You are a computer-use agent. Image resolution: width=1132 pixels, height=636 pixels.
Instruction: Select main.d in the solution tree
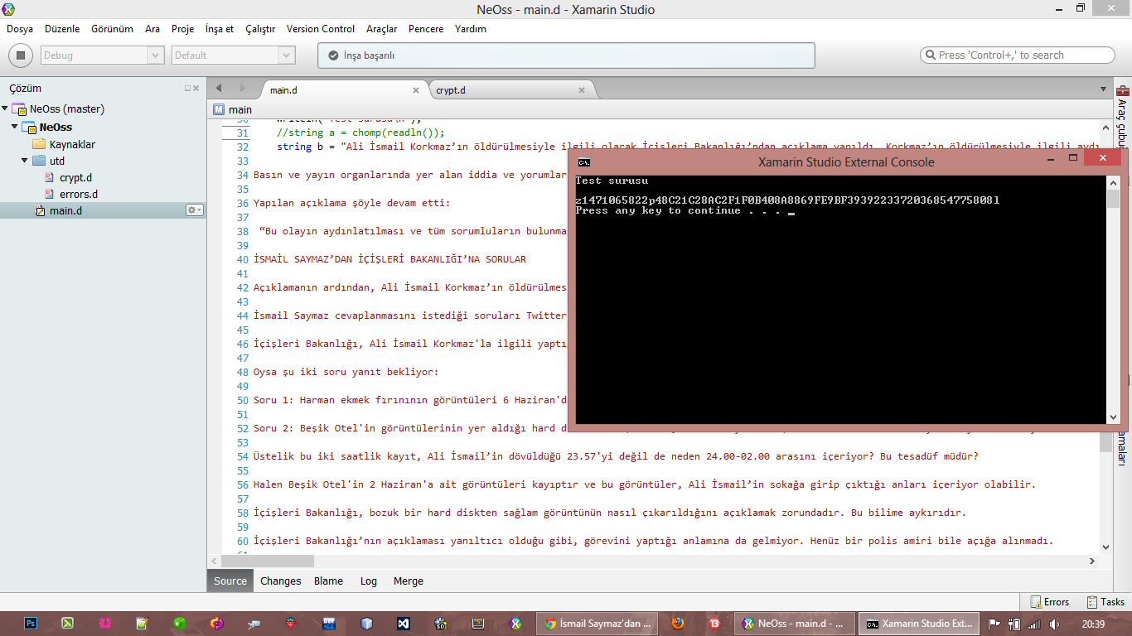[x=65, y=210]
